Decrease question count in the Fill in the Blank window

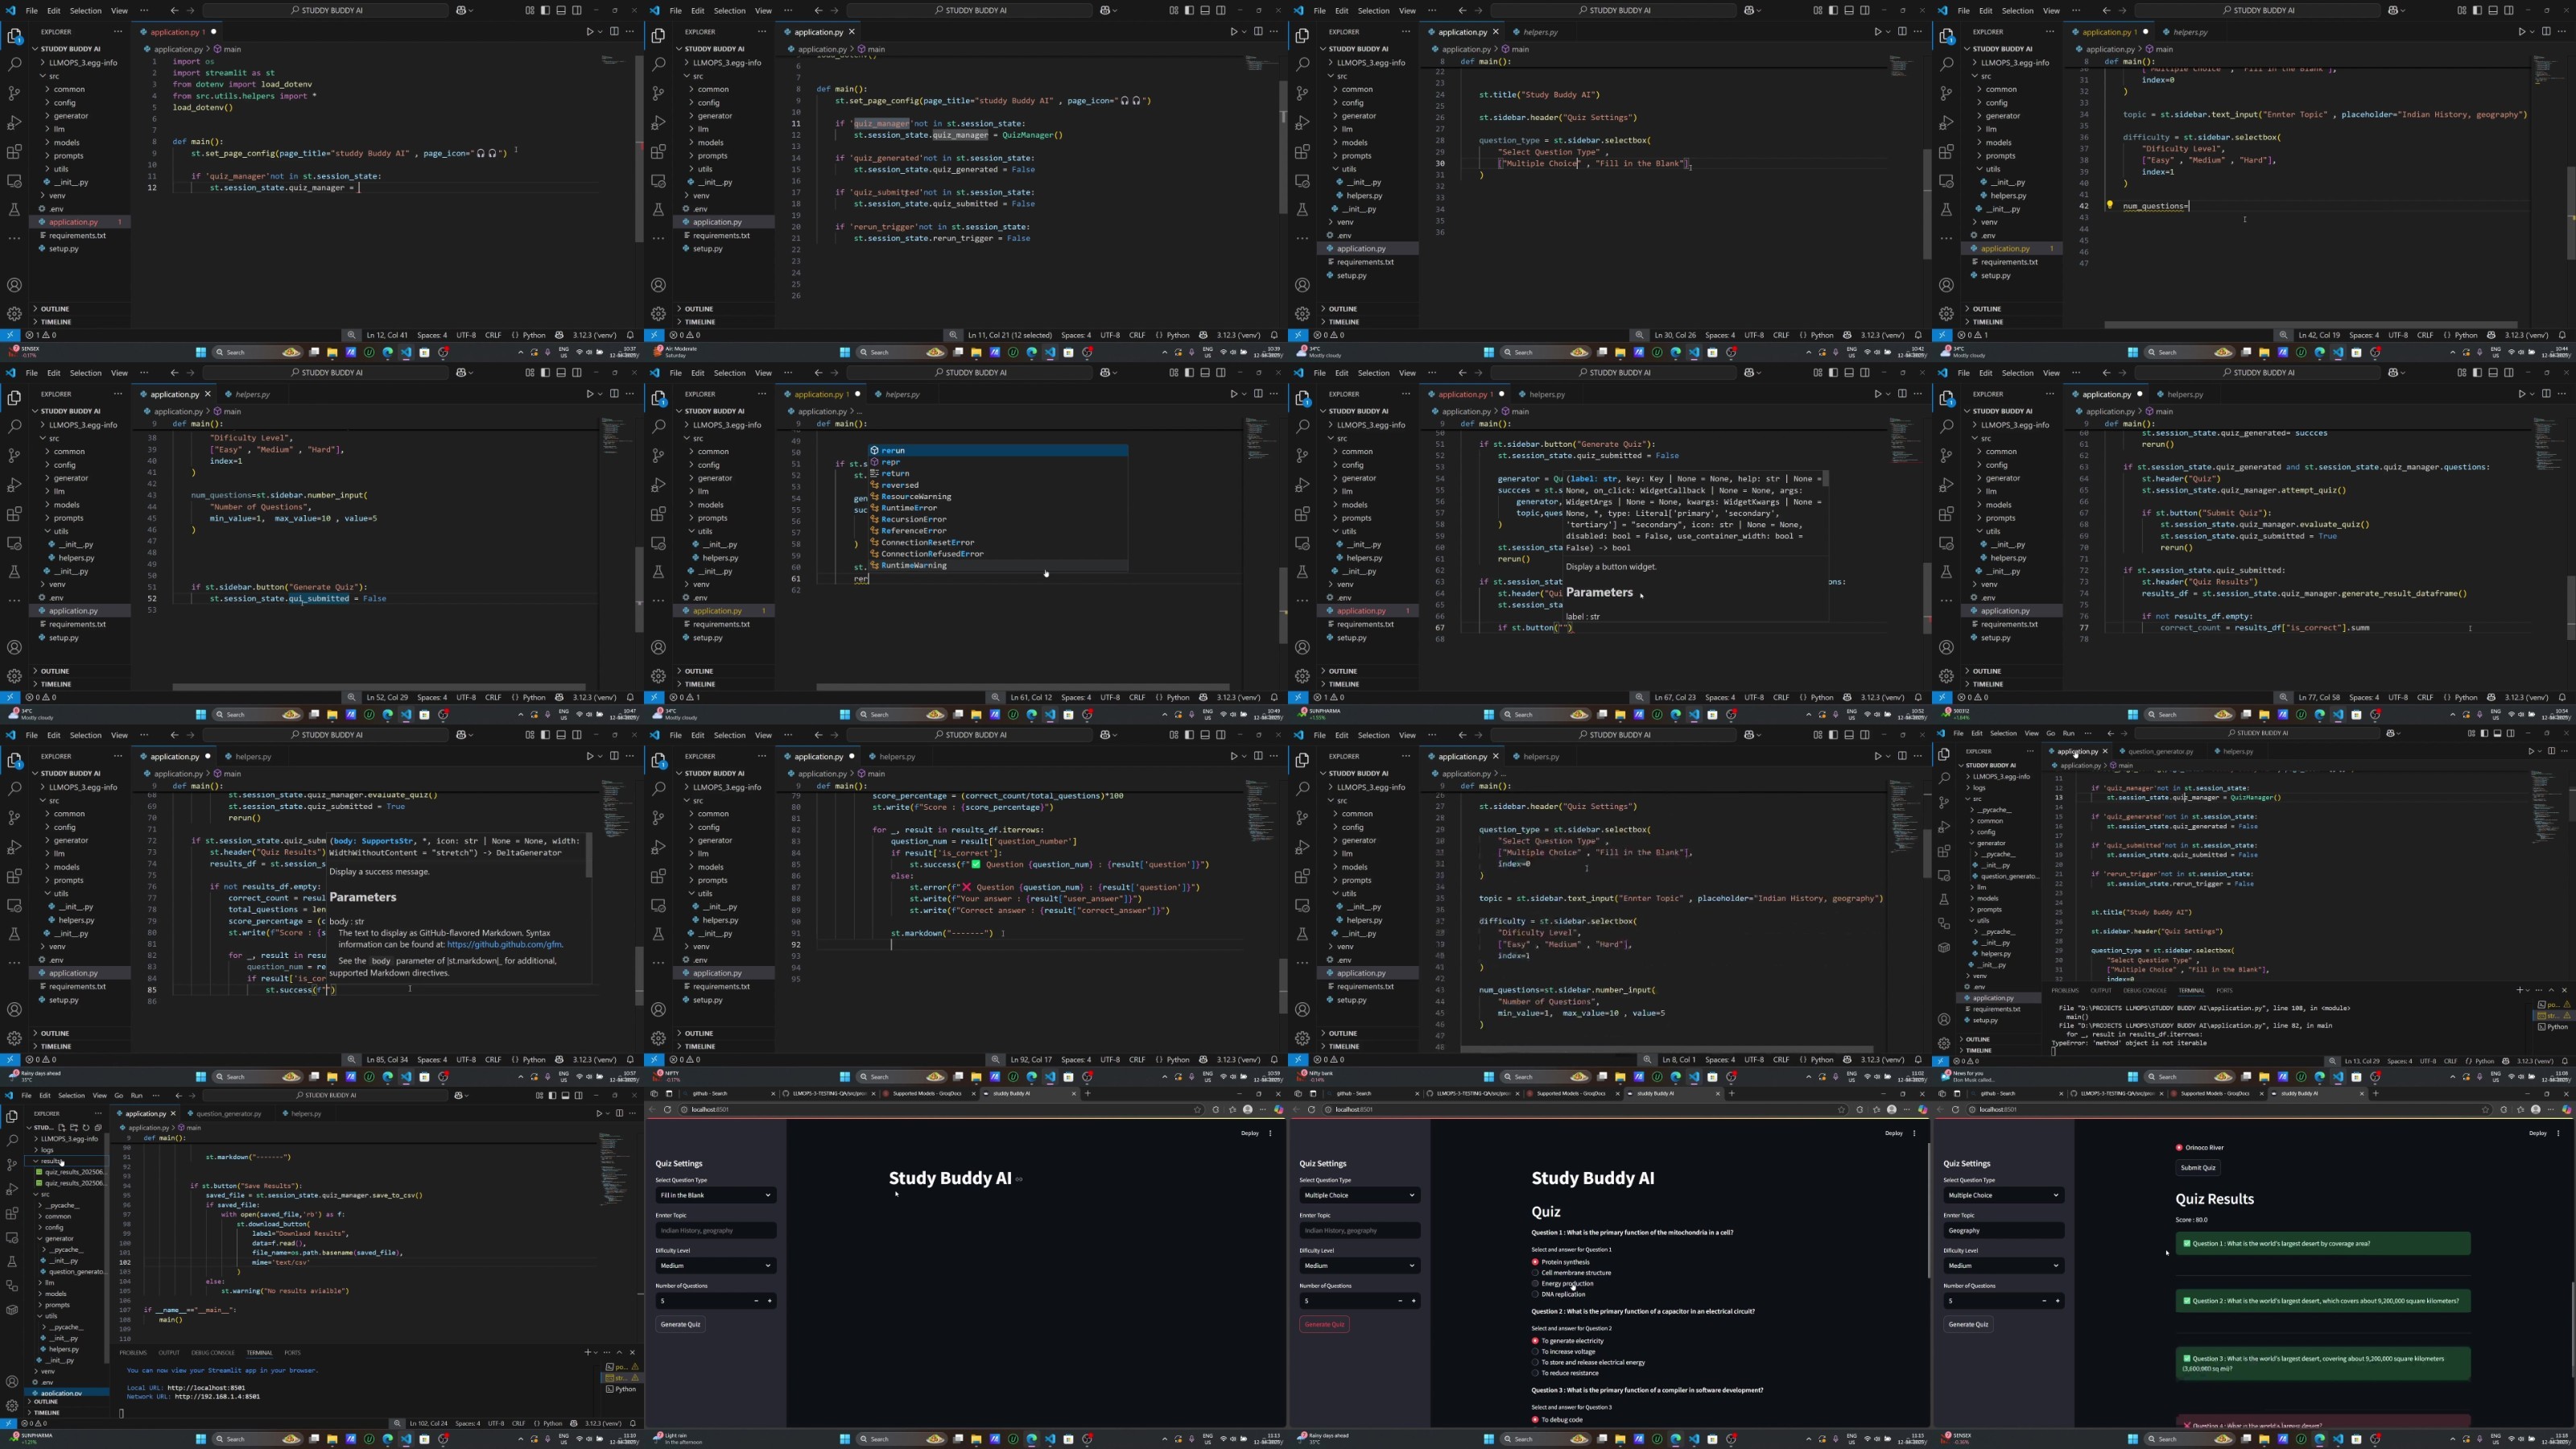point(757,1300)
